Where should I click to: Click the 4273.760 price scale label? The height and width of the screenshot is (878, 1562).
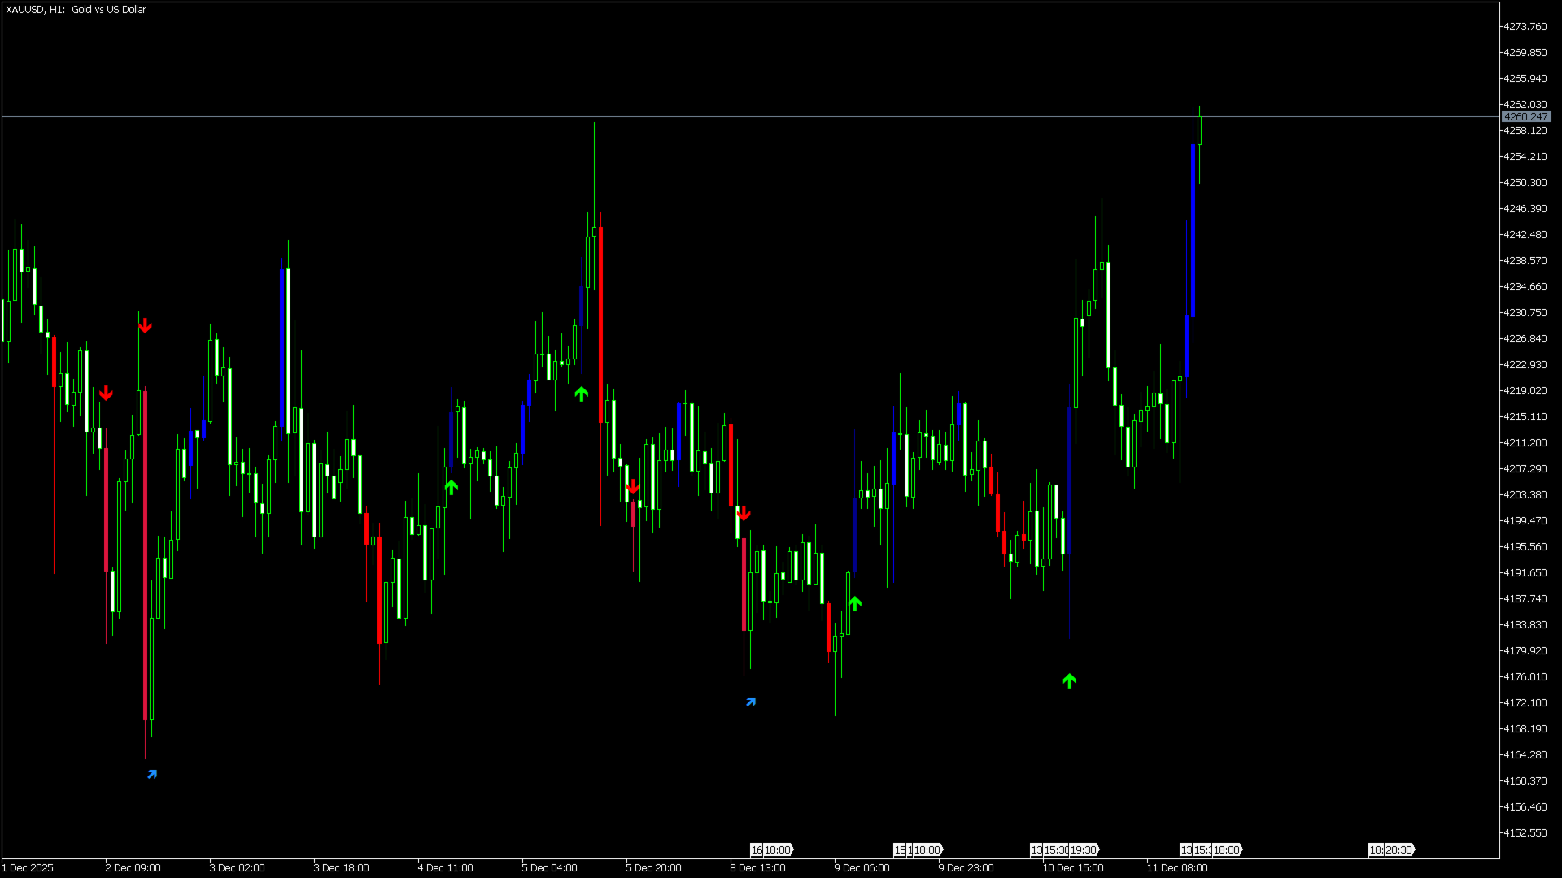click(x=1525, y=27)
